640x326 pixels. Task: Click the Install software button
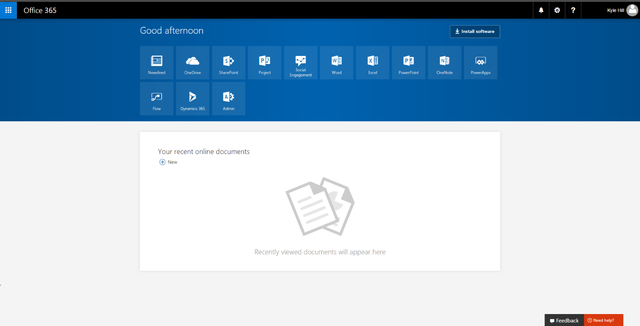[x=475, y=32]
